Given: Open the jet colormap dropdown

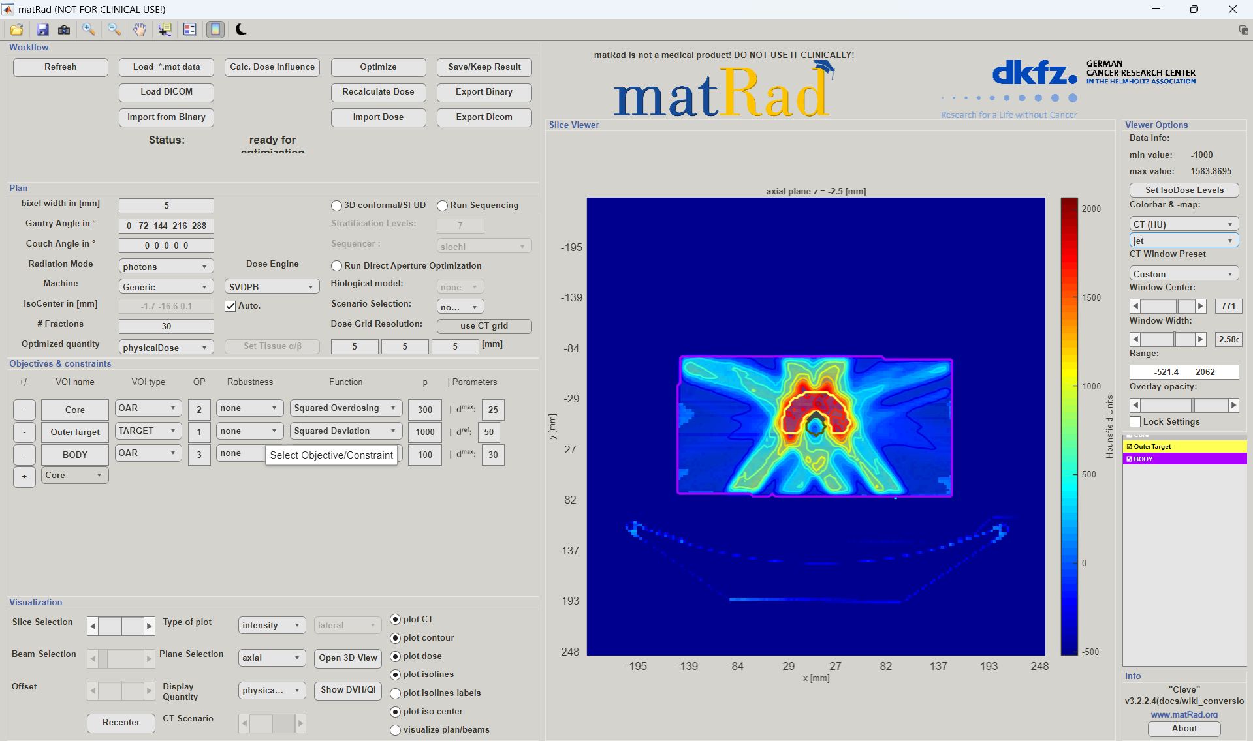Looking at the screenshot, I should click(x=1184, y=241).
